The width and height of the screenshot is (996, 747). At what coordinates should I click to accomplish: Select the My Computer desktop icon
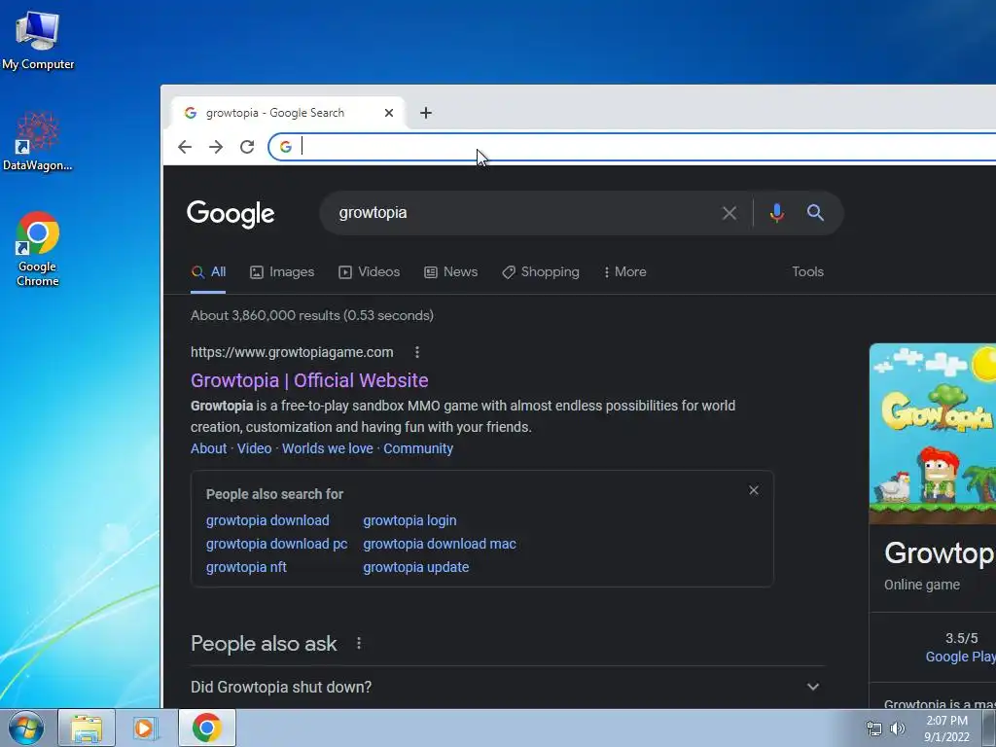tap(38, 41)
